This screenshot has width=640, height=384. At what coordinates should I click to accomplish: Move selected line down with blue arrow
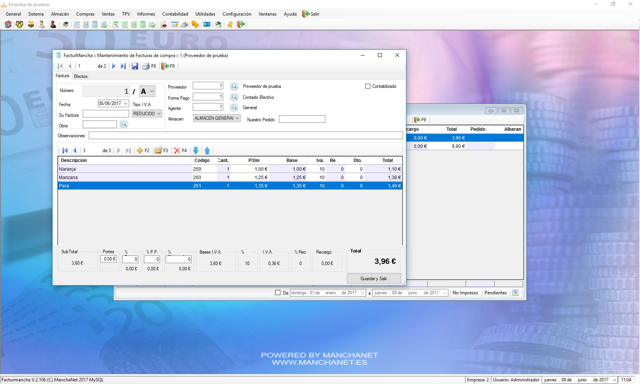196,151
